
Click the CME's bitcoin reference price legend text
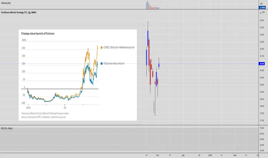coord(119,47)
